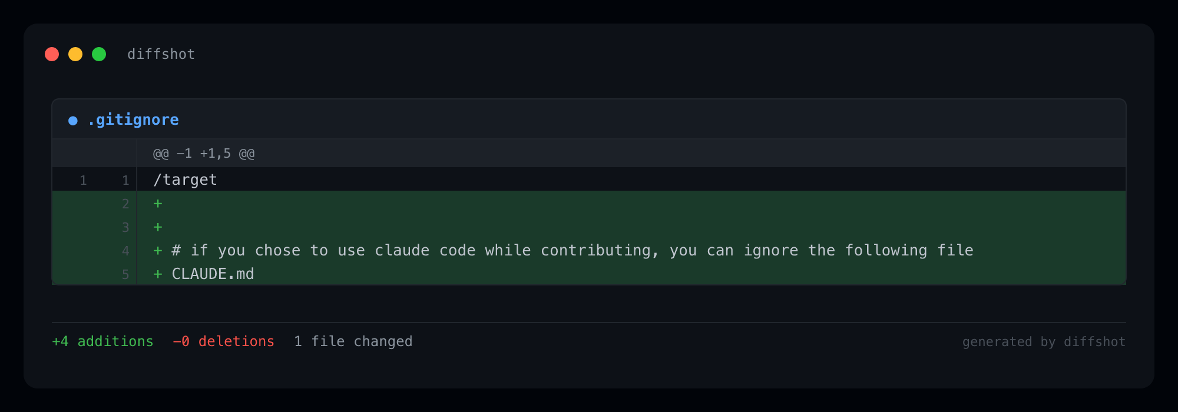Click new line number 1 in gutter
The image size is (1178, 412).
click(125, 180)
